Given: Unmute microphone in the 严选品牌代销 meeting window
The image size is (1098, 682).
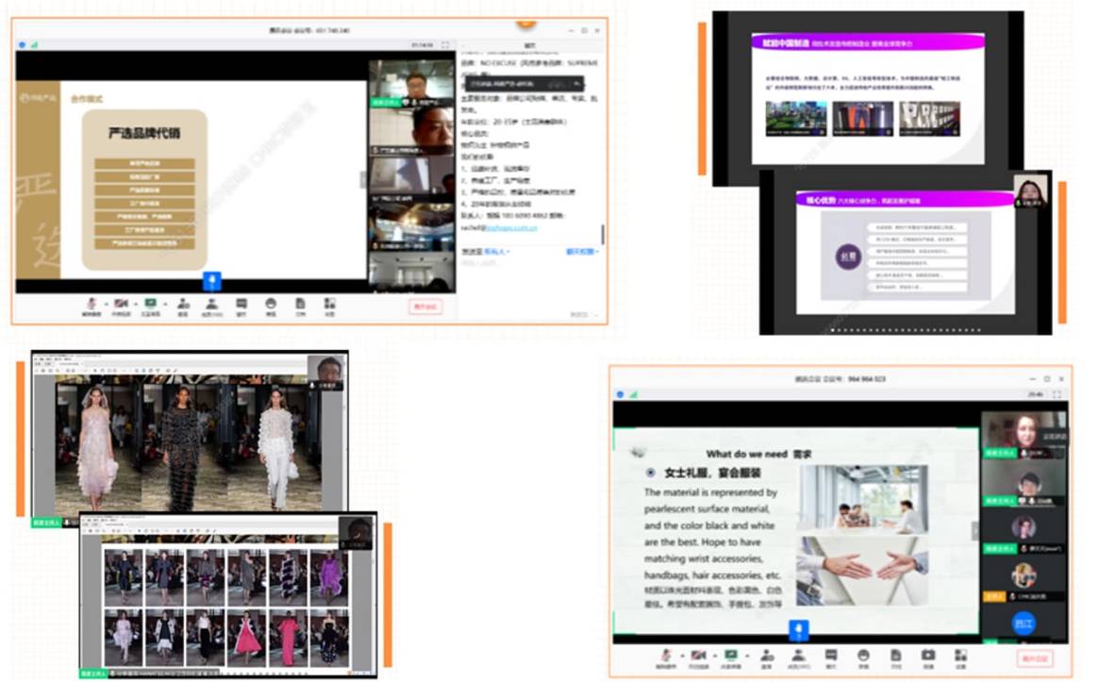Looking at the screenshot, I should tap(91, 307).
